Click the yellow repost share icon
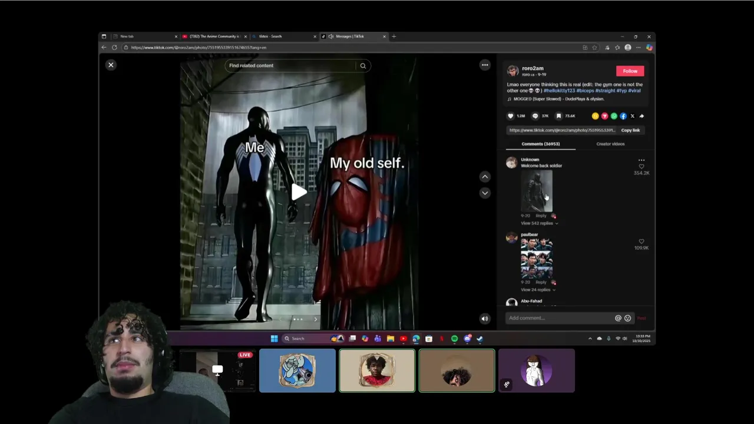Viewport: 754px width, 424px height. pyautogui.click(x=595, y=116)
